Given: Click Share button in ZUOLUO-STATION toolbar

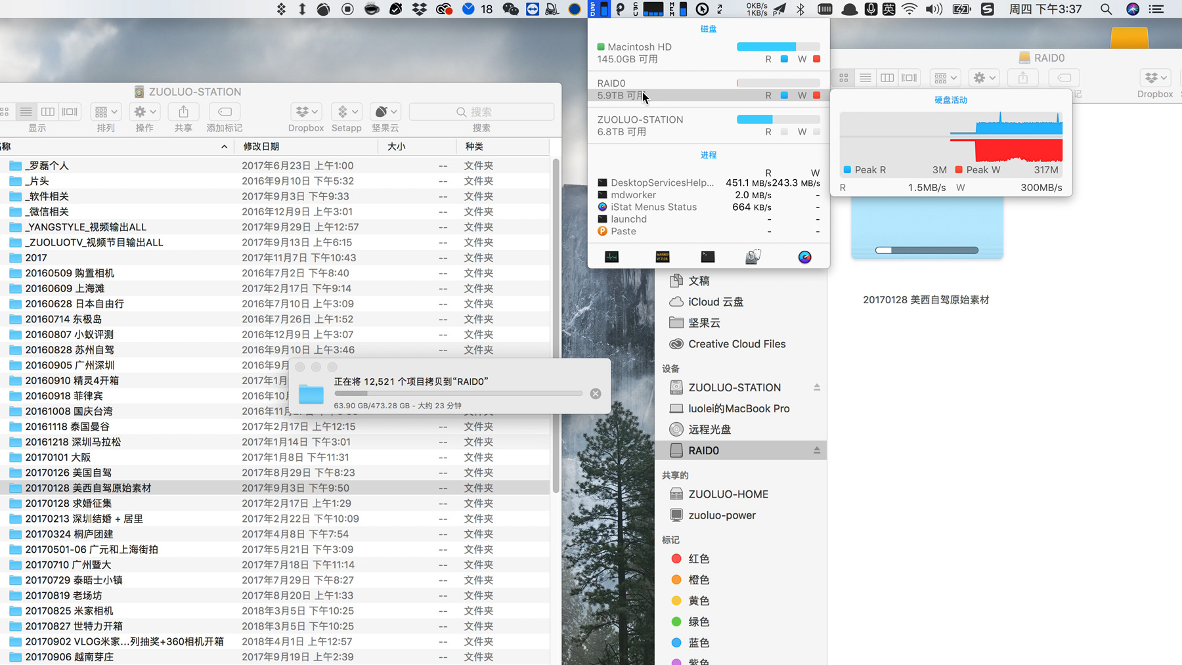Looking at the screenshot, I should pos(183,112).
